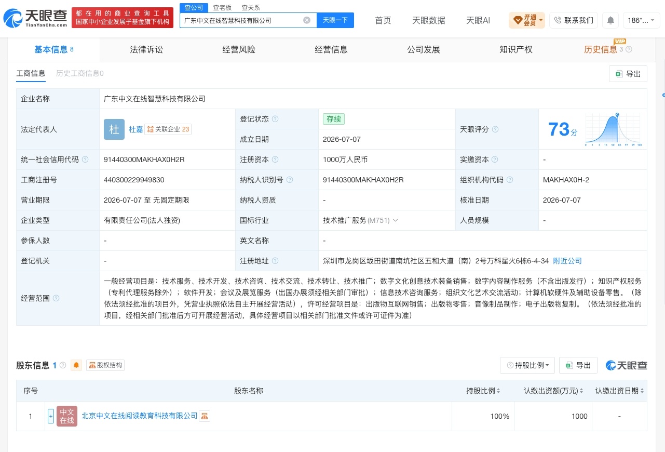The width and height of the screenshot is (665, 452).
Task: Open 持股比例 dropdown button
Action: [527, 365]
